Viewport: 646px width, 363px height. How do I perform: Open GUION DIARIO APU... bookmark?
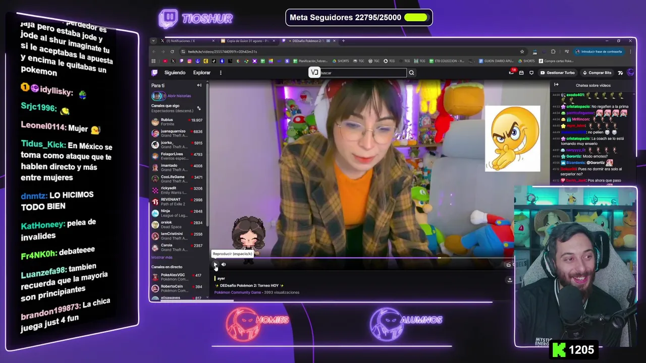click(x=496, y=61)
